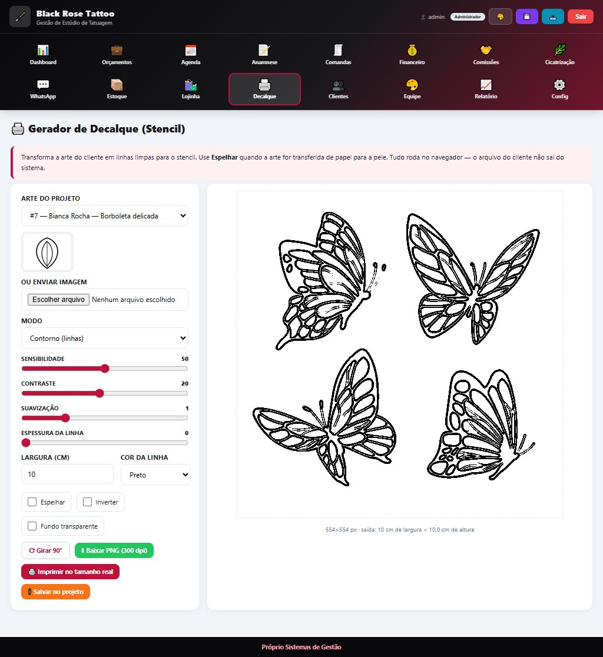Image resolution: width=603 pixels, height=657 pixels.
Task: Click the palette theme icon in header
Action: (501, 16)
